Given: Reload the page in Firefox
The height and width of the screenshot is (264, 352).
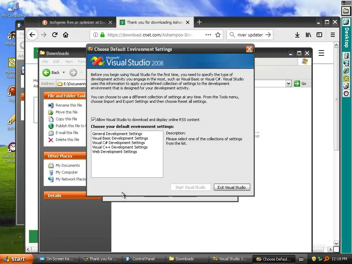Looking at the screenshot, I should tap(55, 35).
